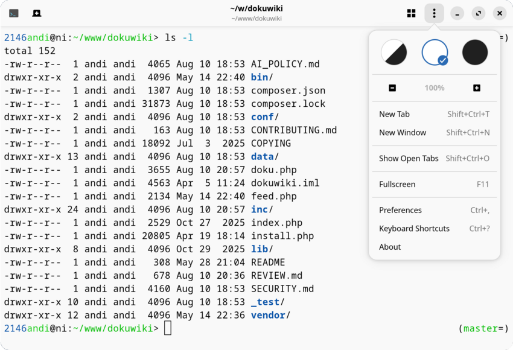
Task: Choose New Window from the menu
Action: point(435,133)
